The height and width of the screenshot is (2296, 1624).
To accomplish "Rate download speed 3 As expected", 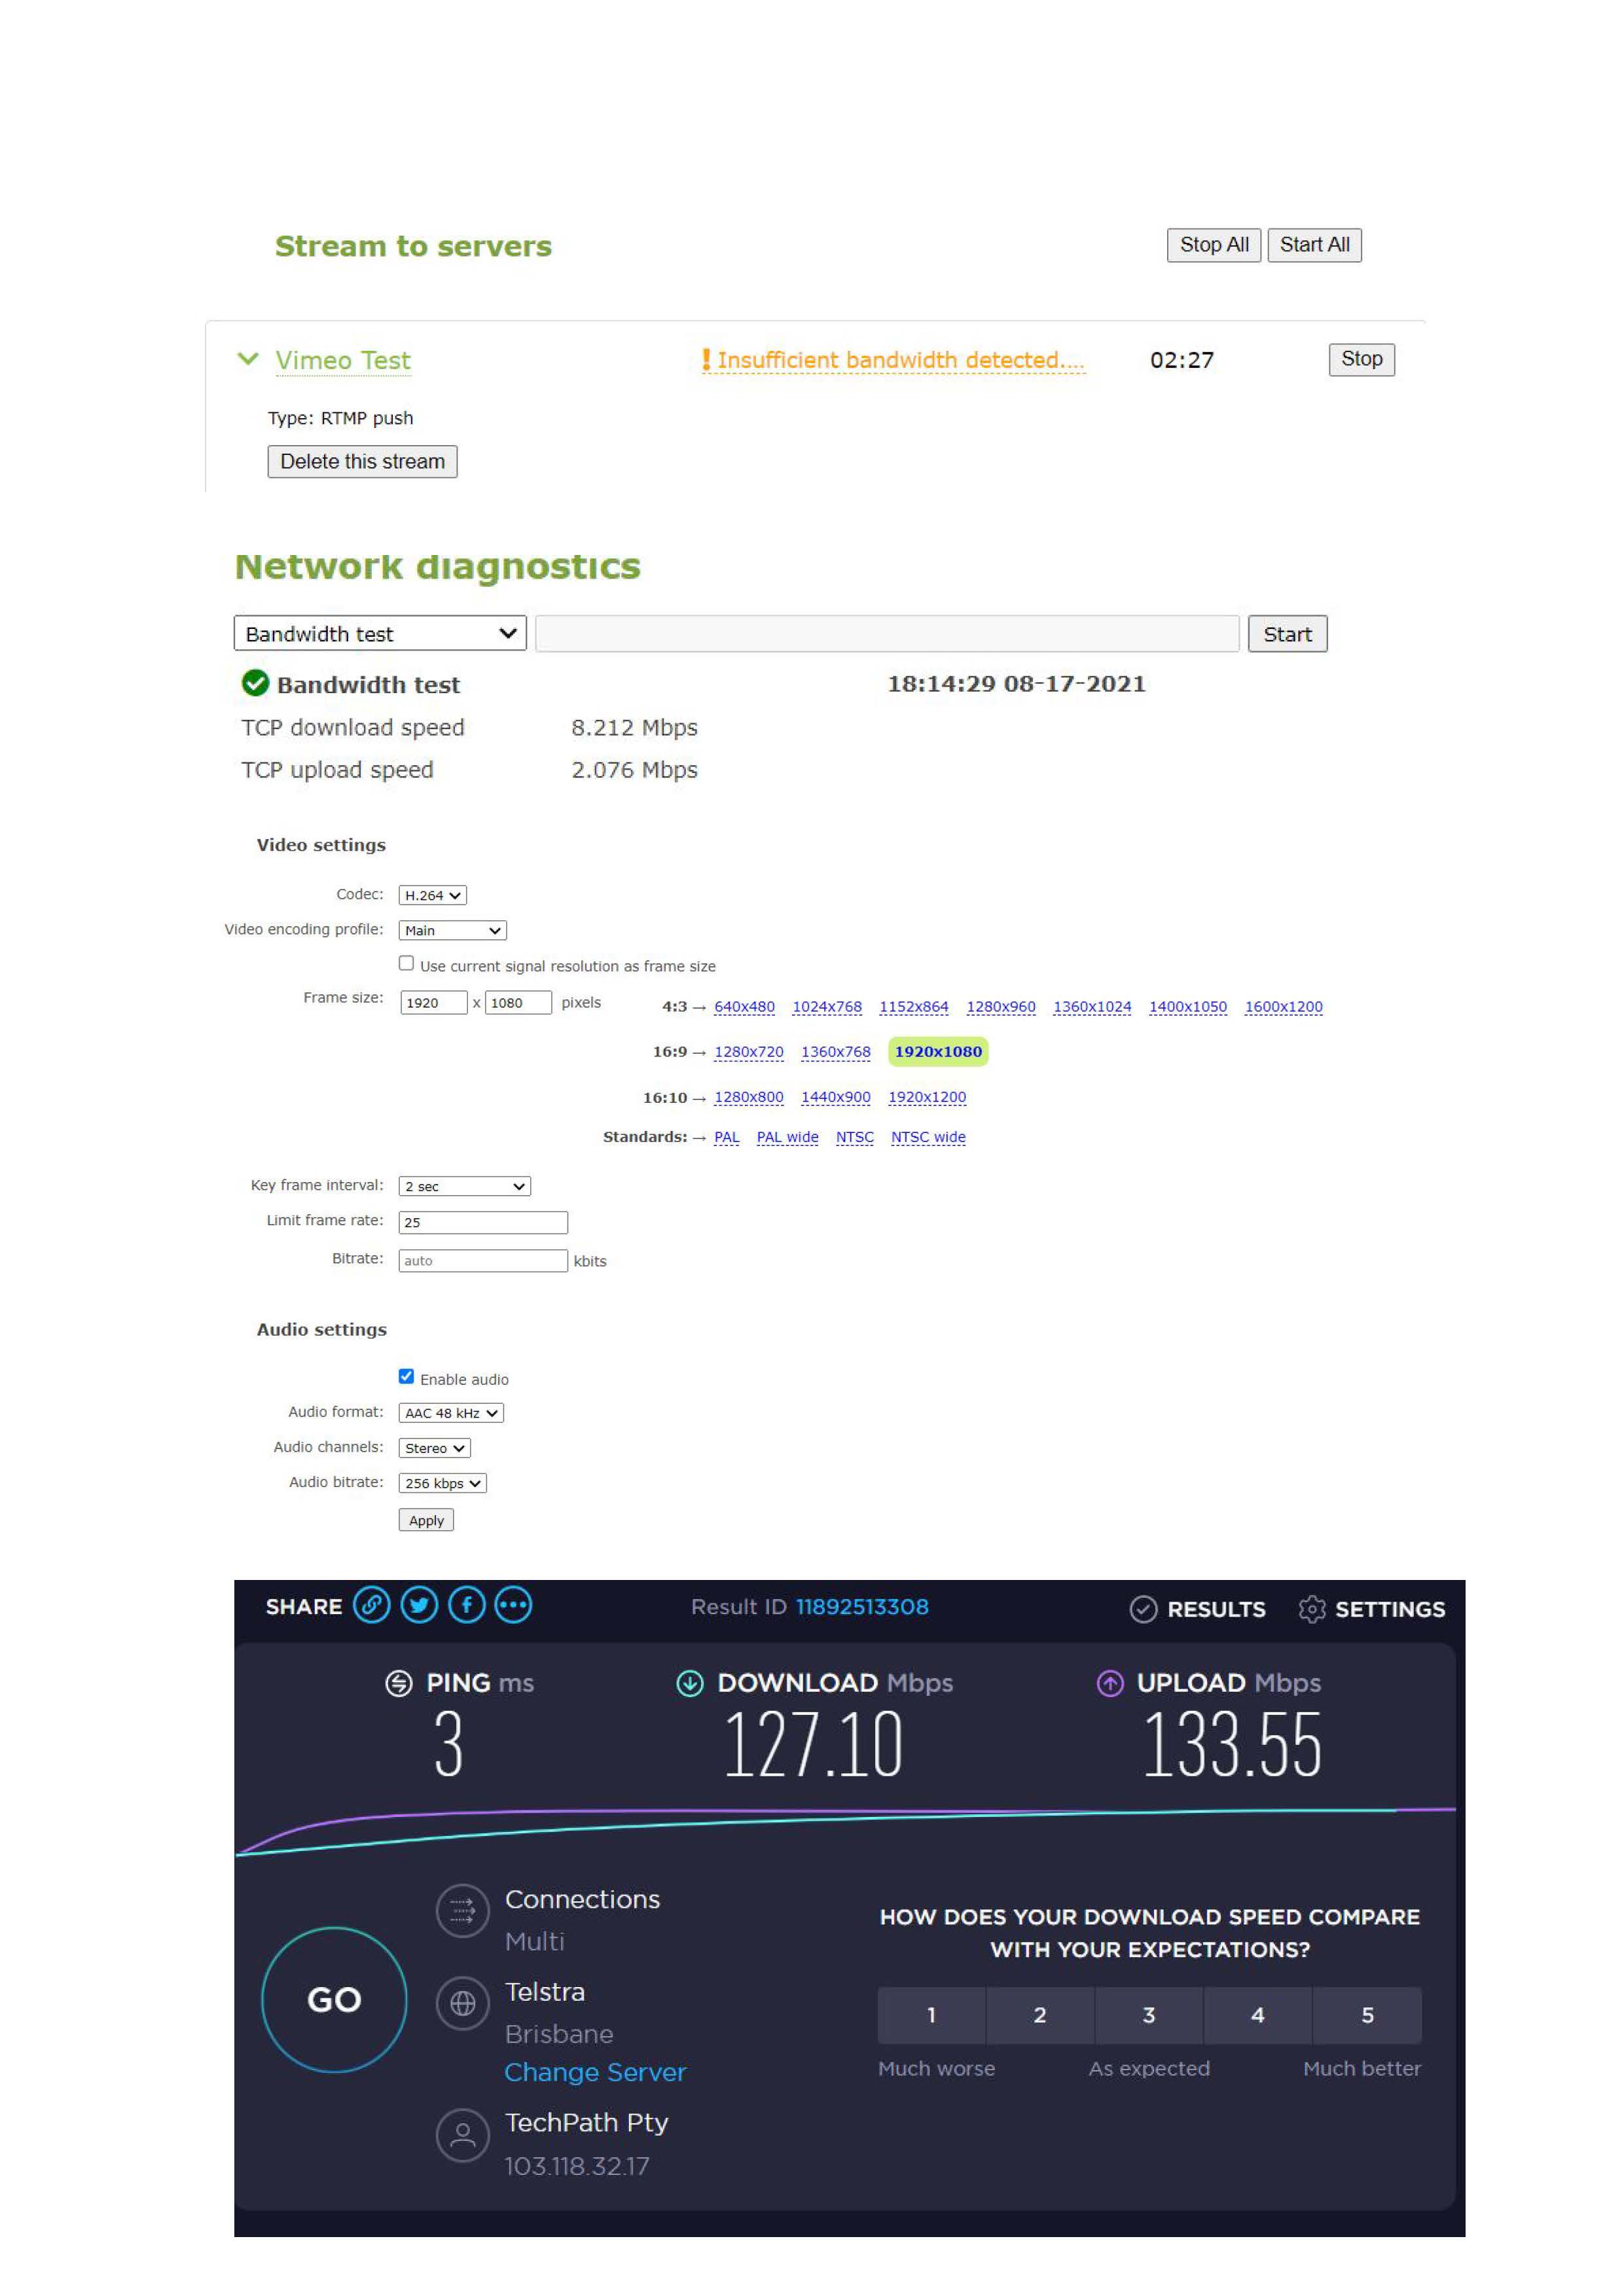I will [x=1149, y=2016].
